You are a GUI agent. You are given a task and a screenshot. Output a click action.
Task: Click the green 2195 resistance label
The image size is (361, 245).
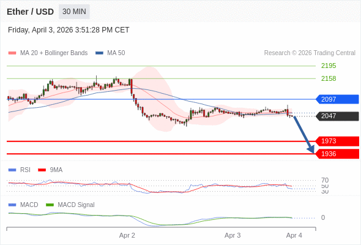pos(329,66)
